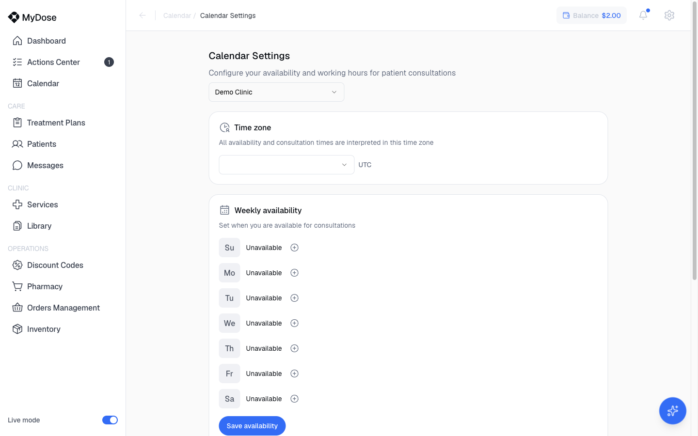Open the Messages chat bubble icon

coord(17,165)
